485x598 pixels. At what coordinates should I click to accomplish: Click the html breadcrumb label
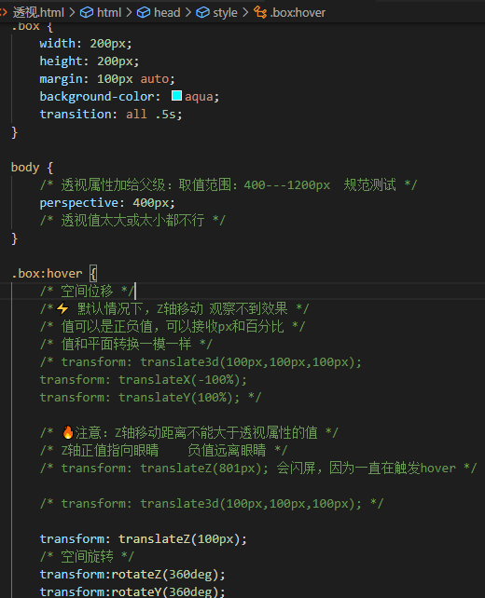click(x=109, y=13)
